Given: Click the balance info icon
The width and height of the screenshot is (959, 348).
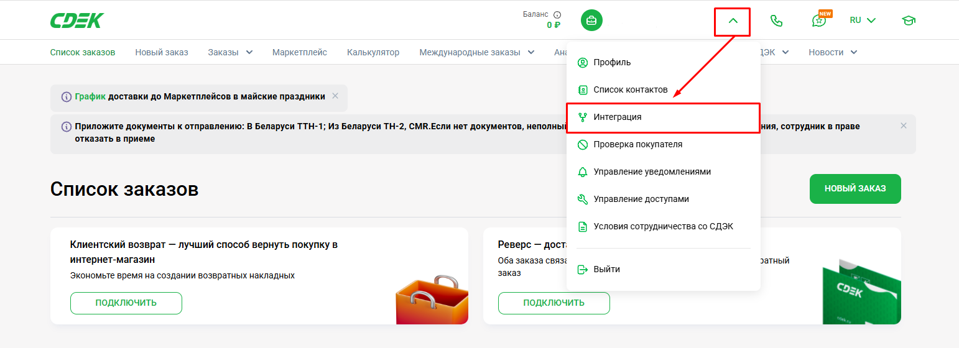Looking at the screenshot, I should [557, 14].
